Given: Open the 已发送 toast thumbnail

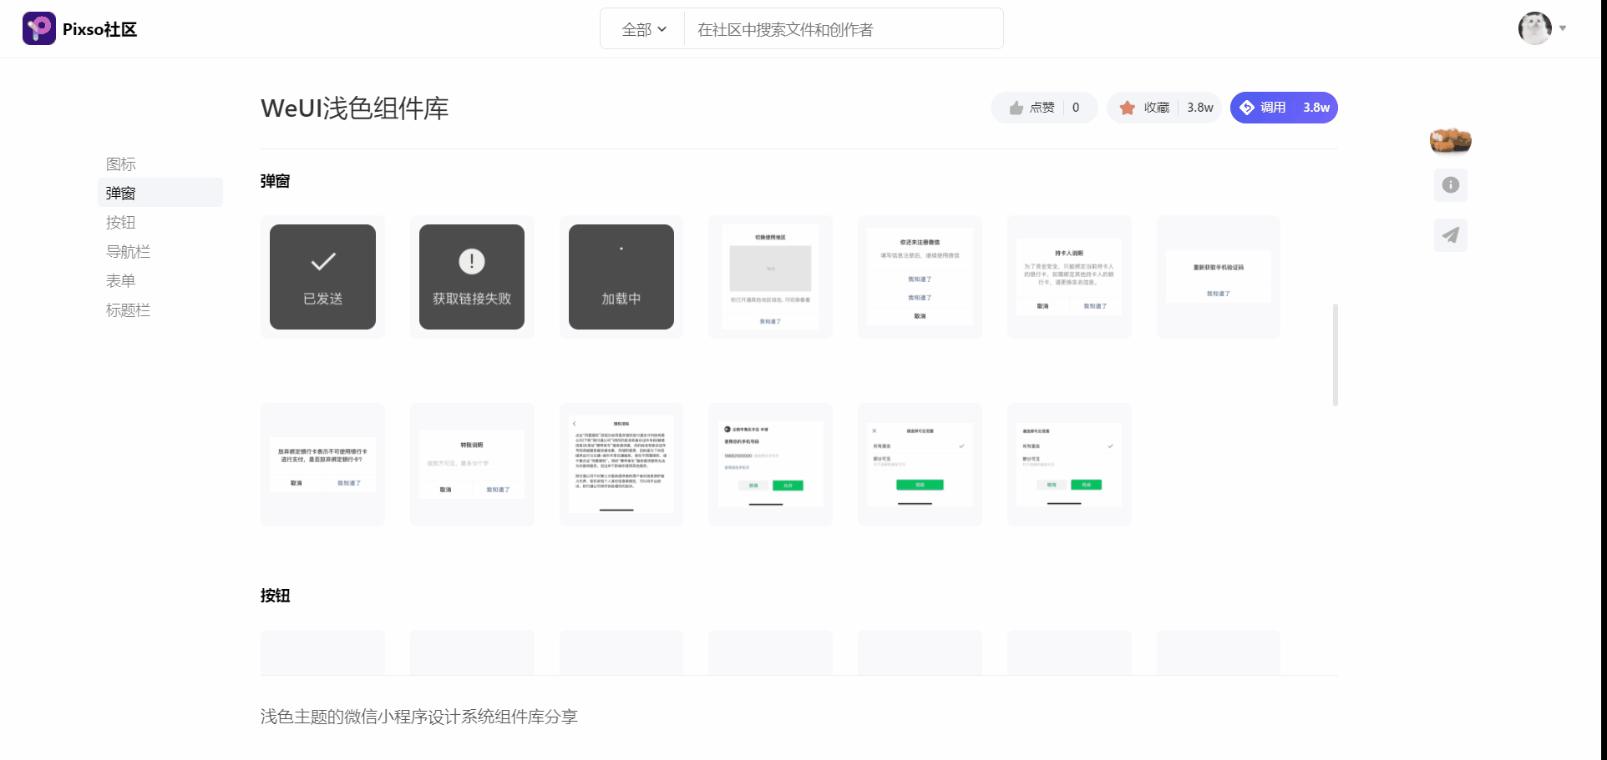Looking at the screenshot, I should 322,277.
